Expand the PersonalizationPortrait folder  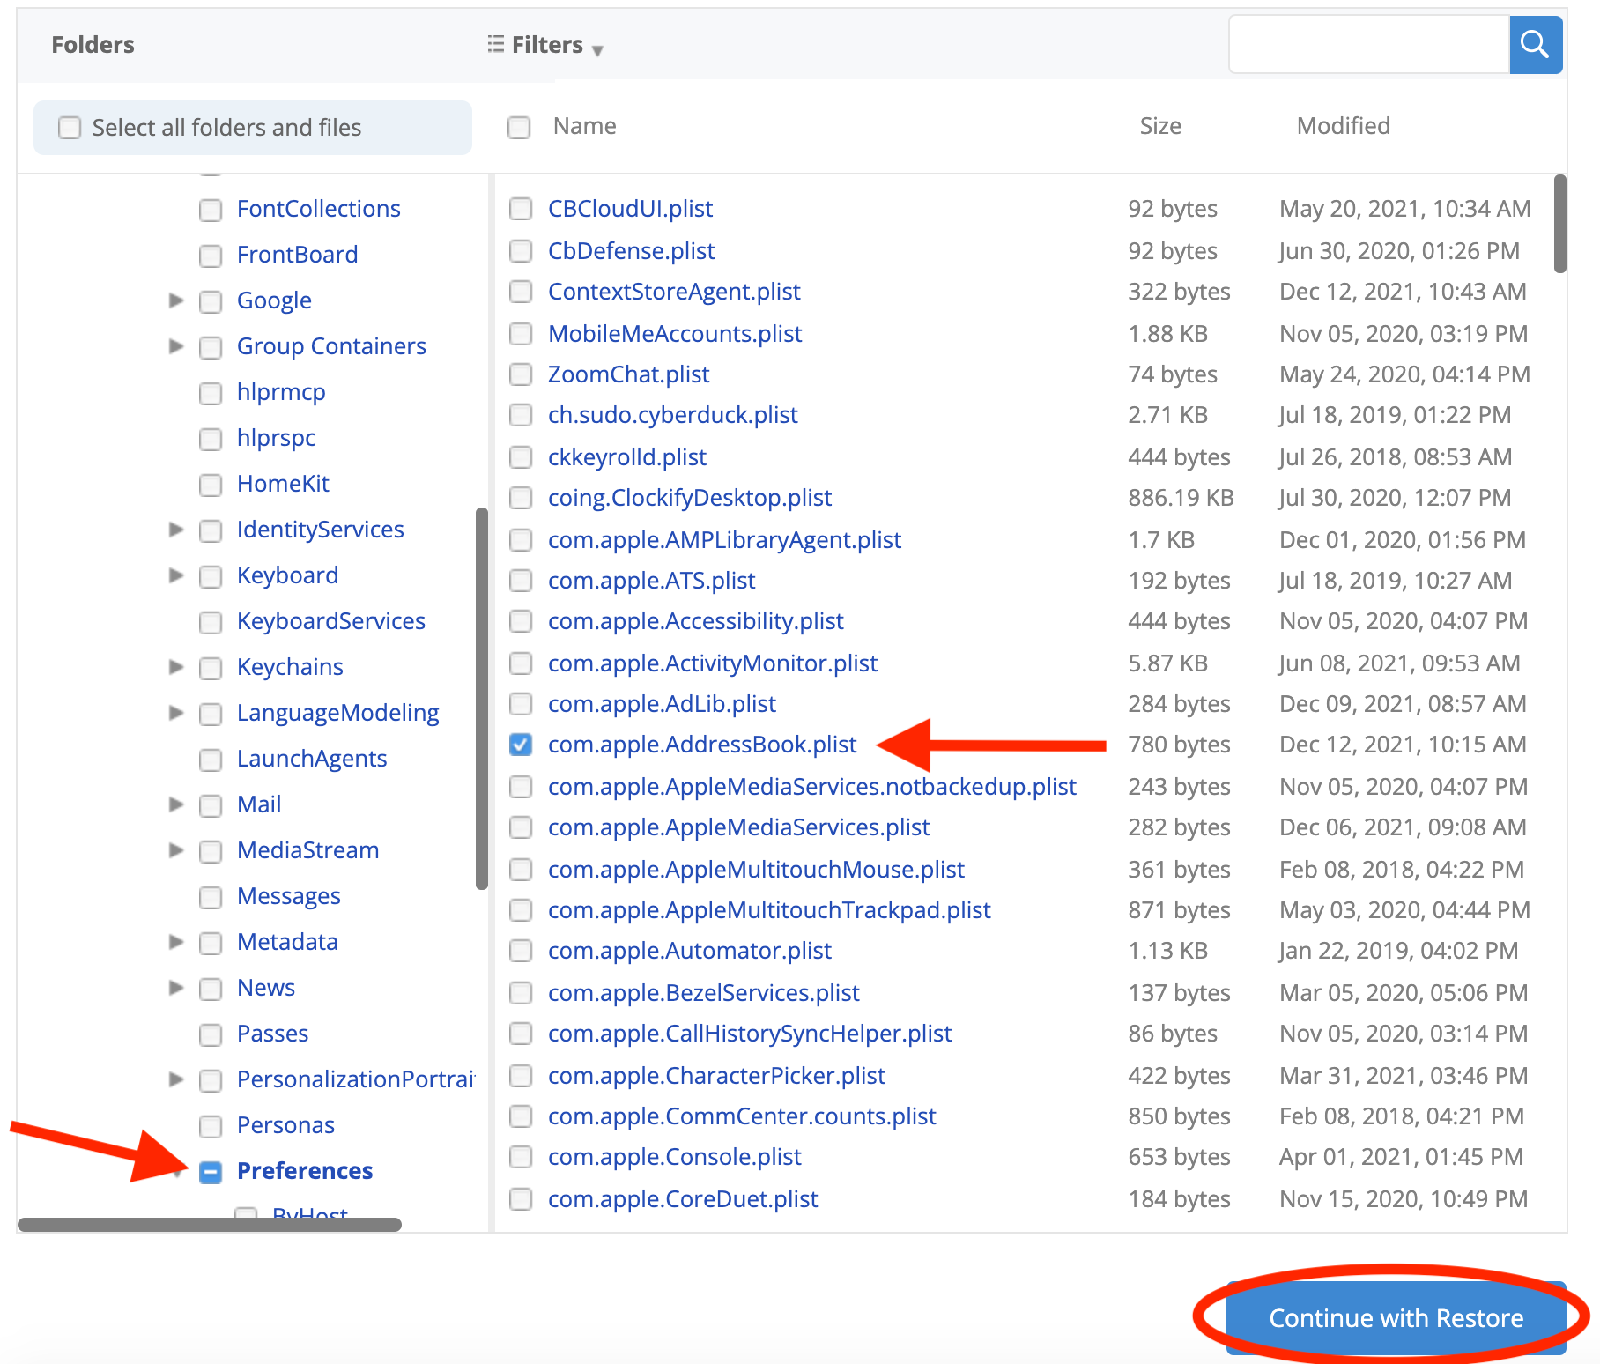[176, 1079]
